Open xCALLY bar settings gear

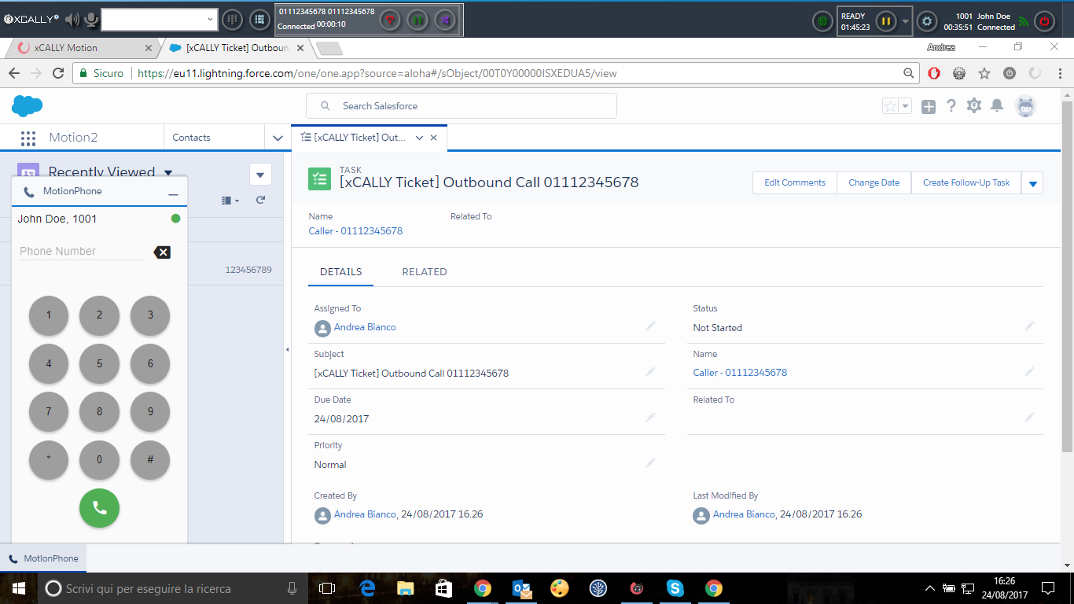pos(927,21)
